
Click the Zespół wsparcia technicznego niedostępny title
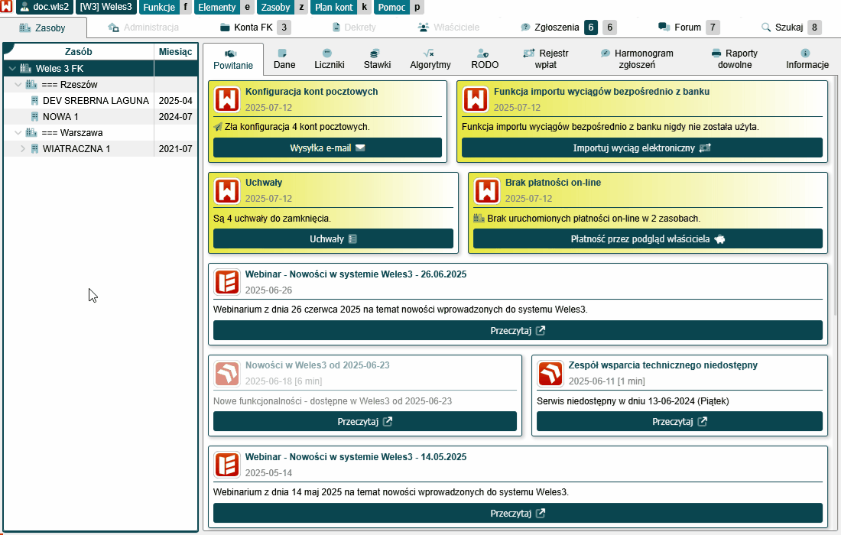(x=663, y=365)
